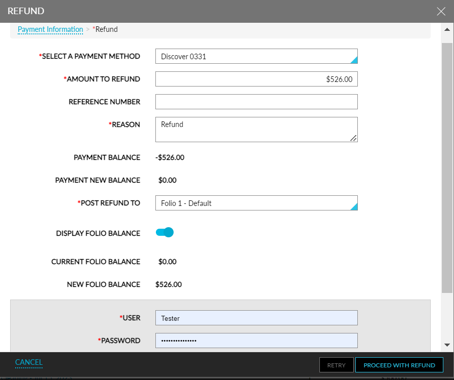Click the Password field
This screenshot has height=380, width=454.
256,341
